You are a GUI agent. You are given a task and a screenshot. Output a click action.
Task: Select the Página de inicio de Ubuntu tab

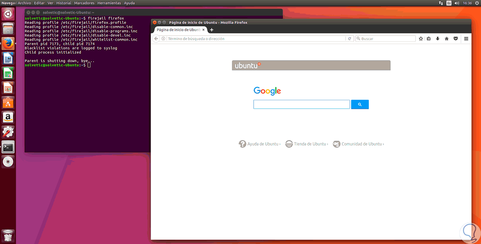178,30
